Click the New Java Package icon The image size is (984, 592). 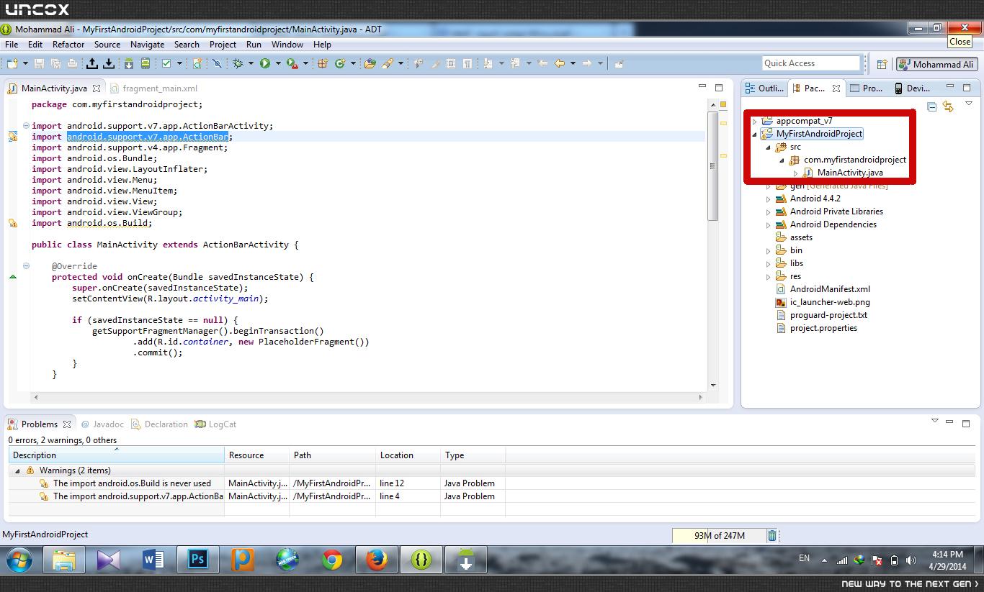(x=323, y=63)
